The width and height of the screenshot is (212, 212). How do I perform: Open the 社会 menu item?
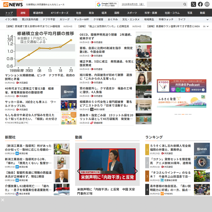tap(78, 13)
